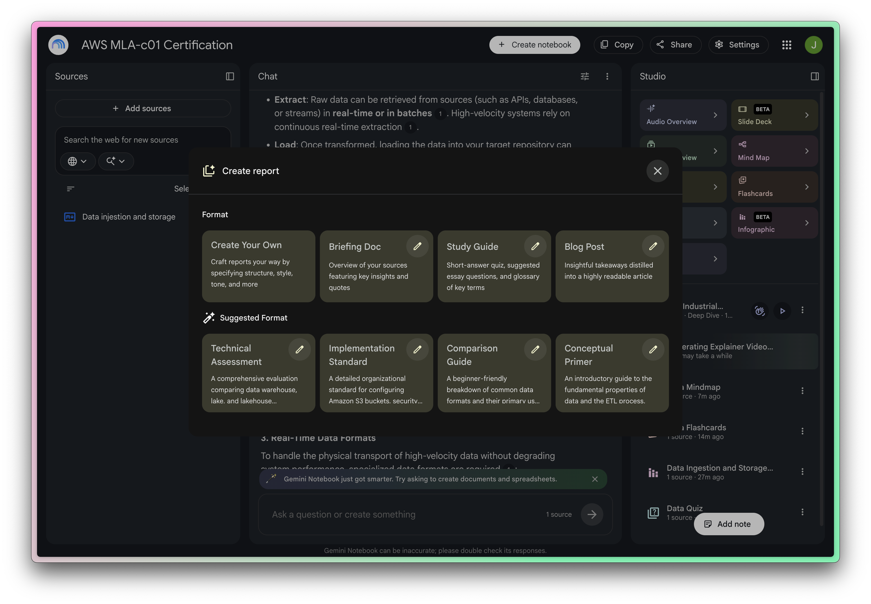Click the AWS MLA-c01 Certification notebook title
871x604 pixels.
click(157, 45)
